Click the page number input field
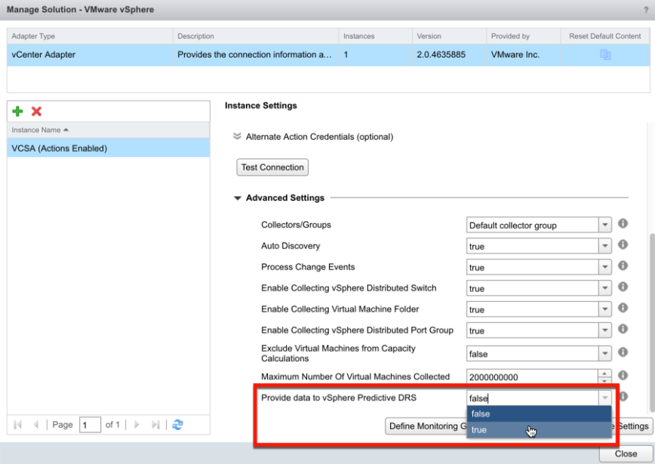Screen dimensions: 655x464 tap(90, 425)
